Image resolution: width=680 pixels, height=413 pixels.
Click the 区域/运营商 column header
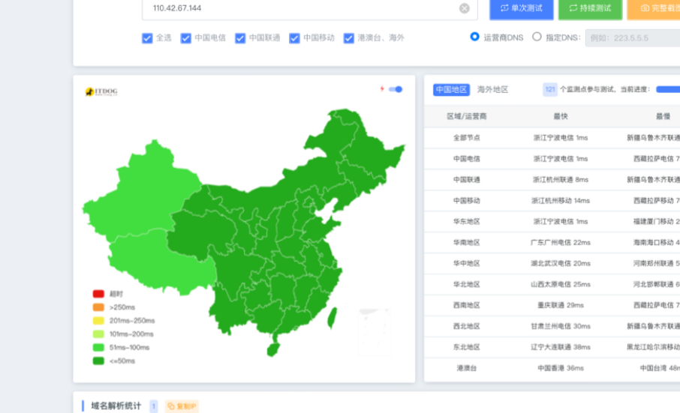click(467, 116)
